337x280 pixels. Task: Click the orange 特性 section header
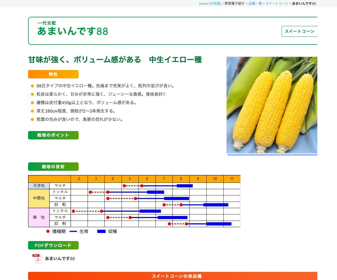(x=53, y=74)
